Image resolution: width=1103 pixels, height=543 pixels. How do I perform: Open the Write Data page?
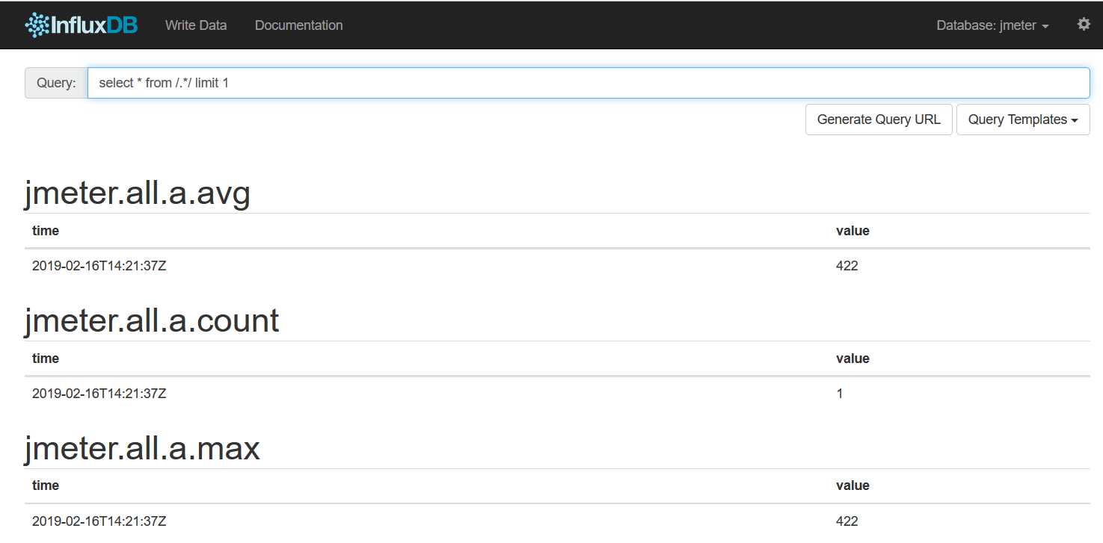coord(196,25)
